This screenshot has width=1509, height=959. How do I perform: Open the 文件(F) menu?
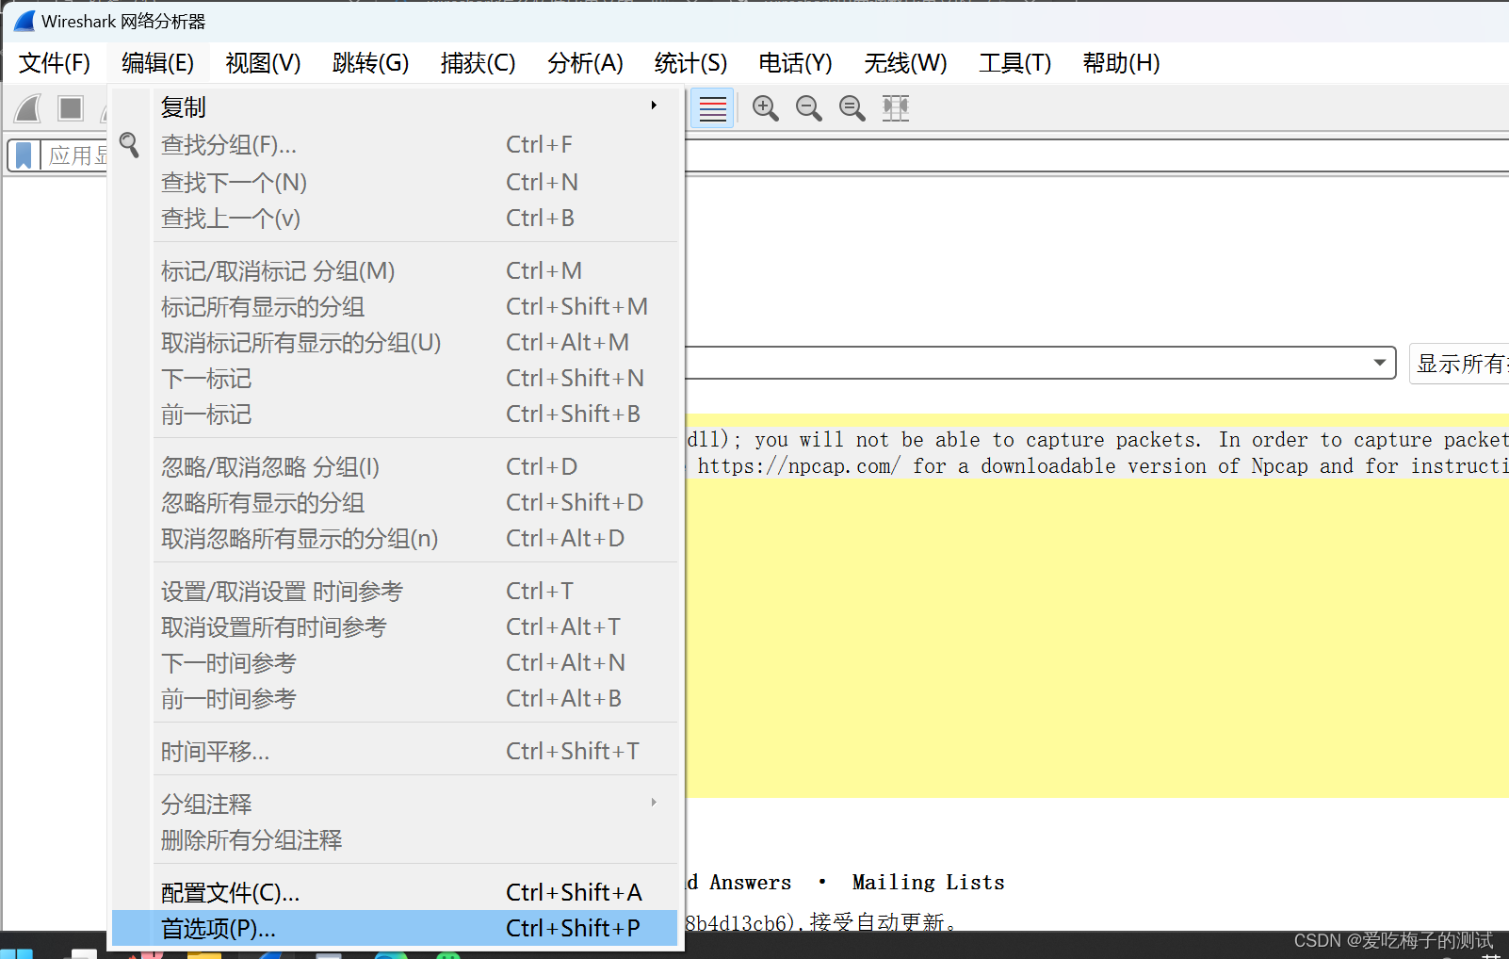point(55,63)
